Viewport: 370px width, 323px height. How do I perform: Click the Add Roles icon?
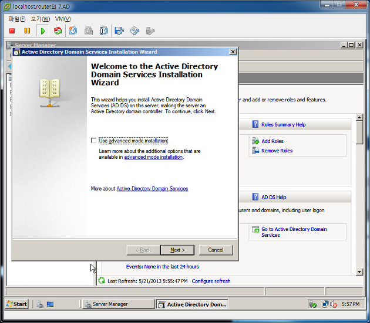click(255, 141)
